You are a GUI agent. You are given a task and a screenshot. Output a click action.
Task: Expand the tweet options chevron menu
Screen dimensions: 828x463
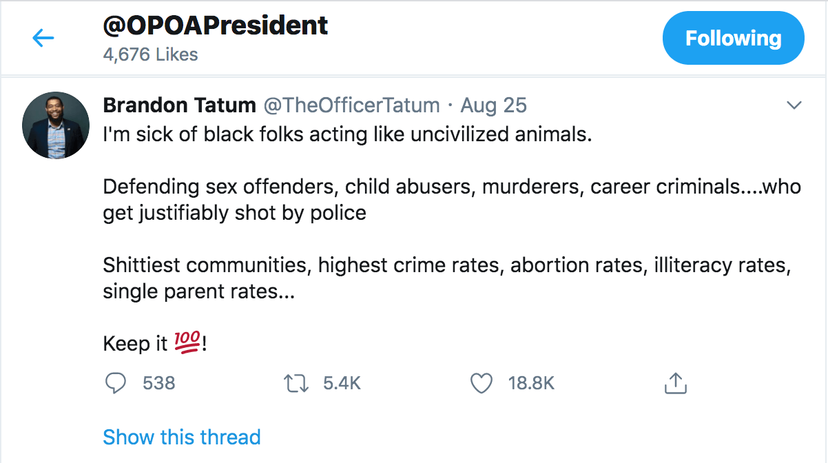coord(794,105)
